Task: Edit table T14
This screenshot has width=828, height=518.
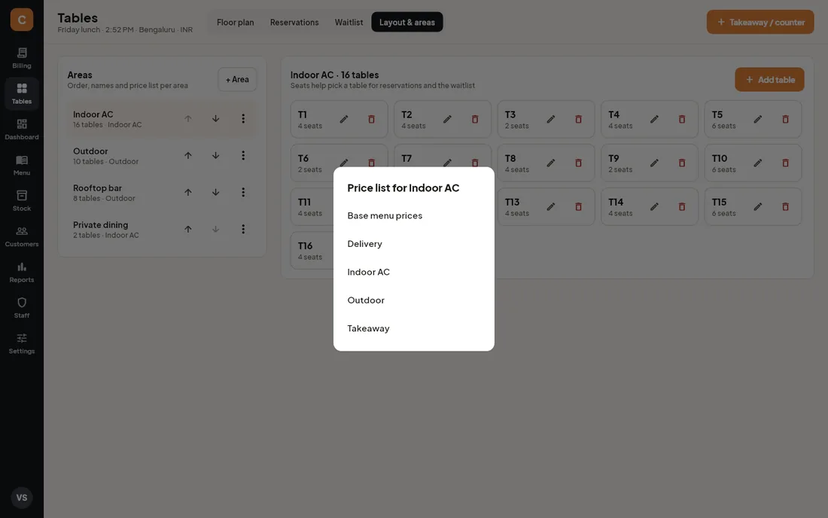Action: pos(654,207)
